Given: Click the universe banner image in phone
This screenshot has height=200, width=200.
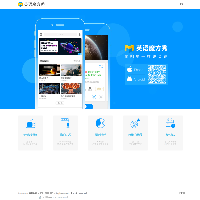Looking at the screenshot, I should 60,47.
